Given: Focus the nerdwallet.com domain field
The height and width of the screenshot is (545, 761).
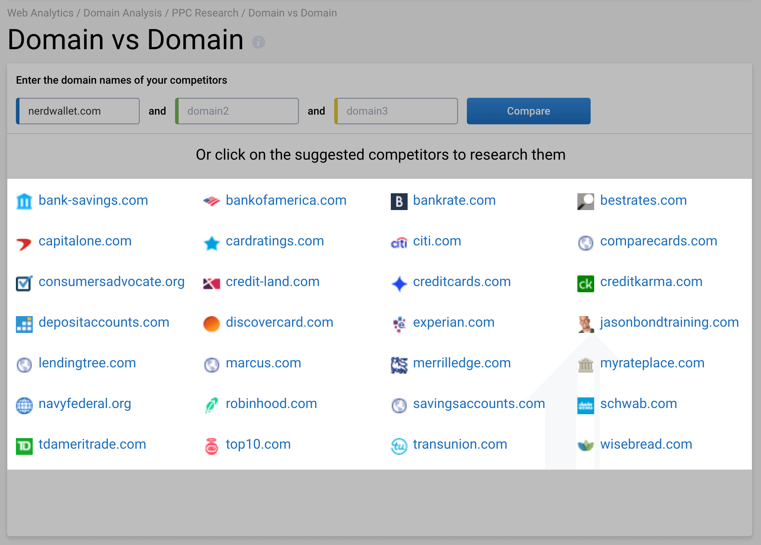Looking at the screenshot, I should tap(78, 111).
